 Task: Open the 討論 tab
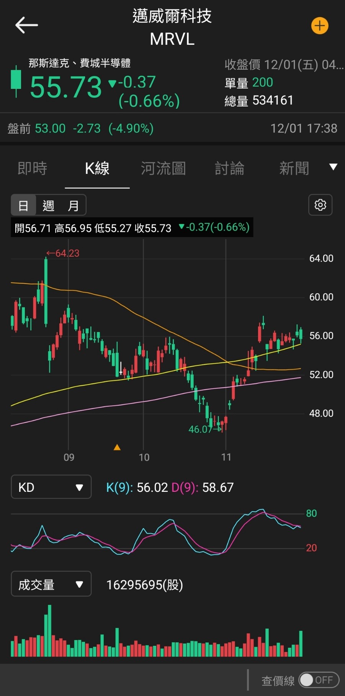[x=229, y=169]
